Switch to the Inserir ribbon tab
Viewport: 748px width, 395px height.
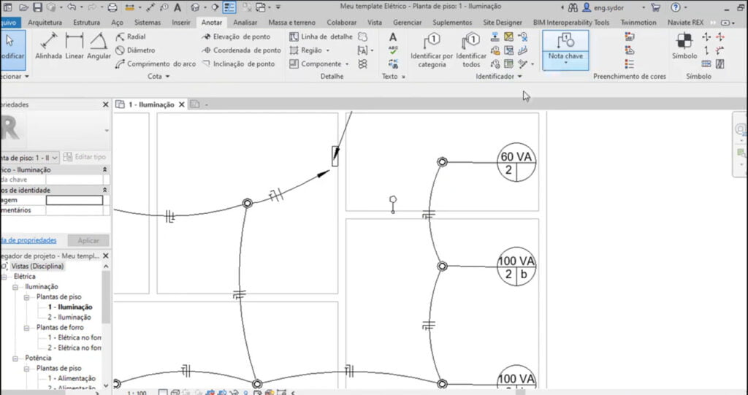pyautogui.click(x=181, y=23)
